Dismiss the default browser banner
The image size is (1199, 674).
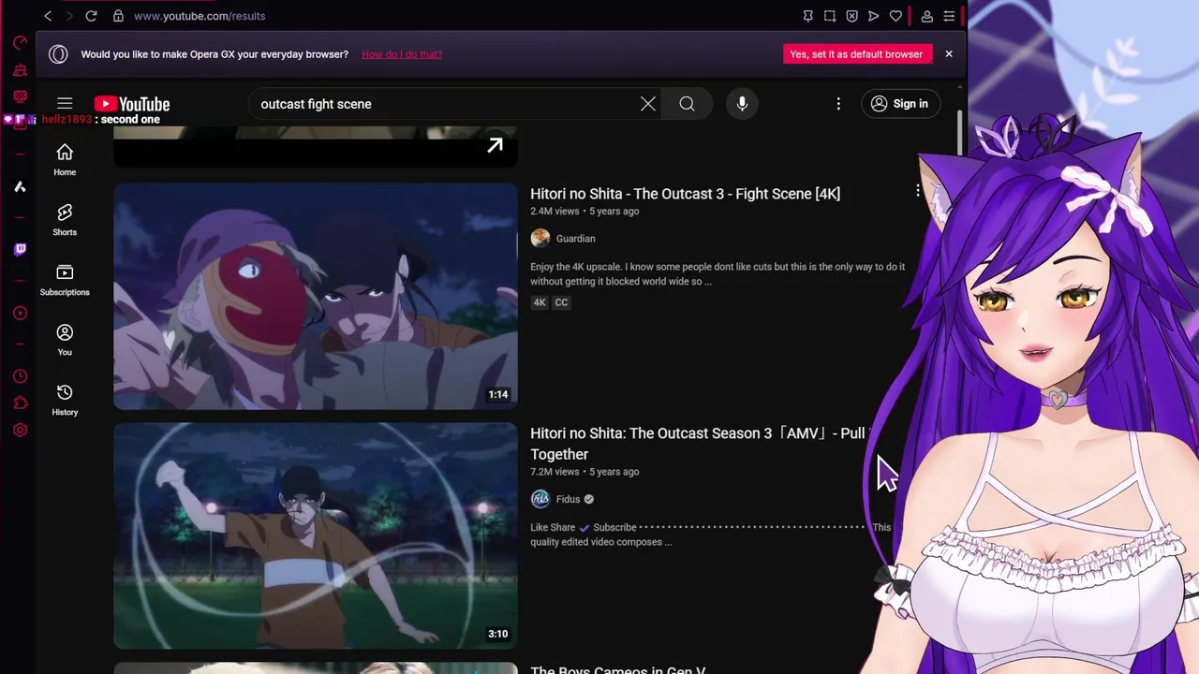(x=949, y=54)
